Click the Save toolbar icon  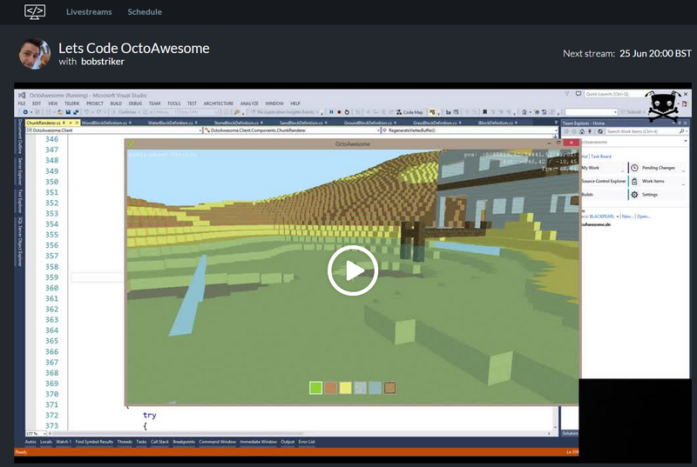coord(68,112)
